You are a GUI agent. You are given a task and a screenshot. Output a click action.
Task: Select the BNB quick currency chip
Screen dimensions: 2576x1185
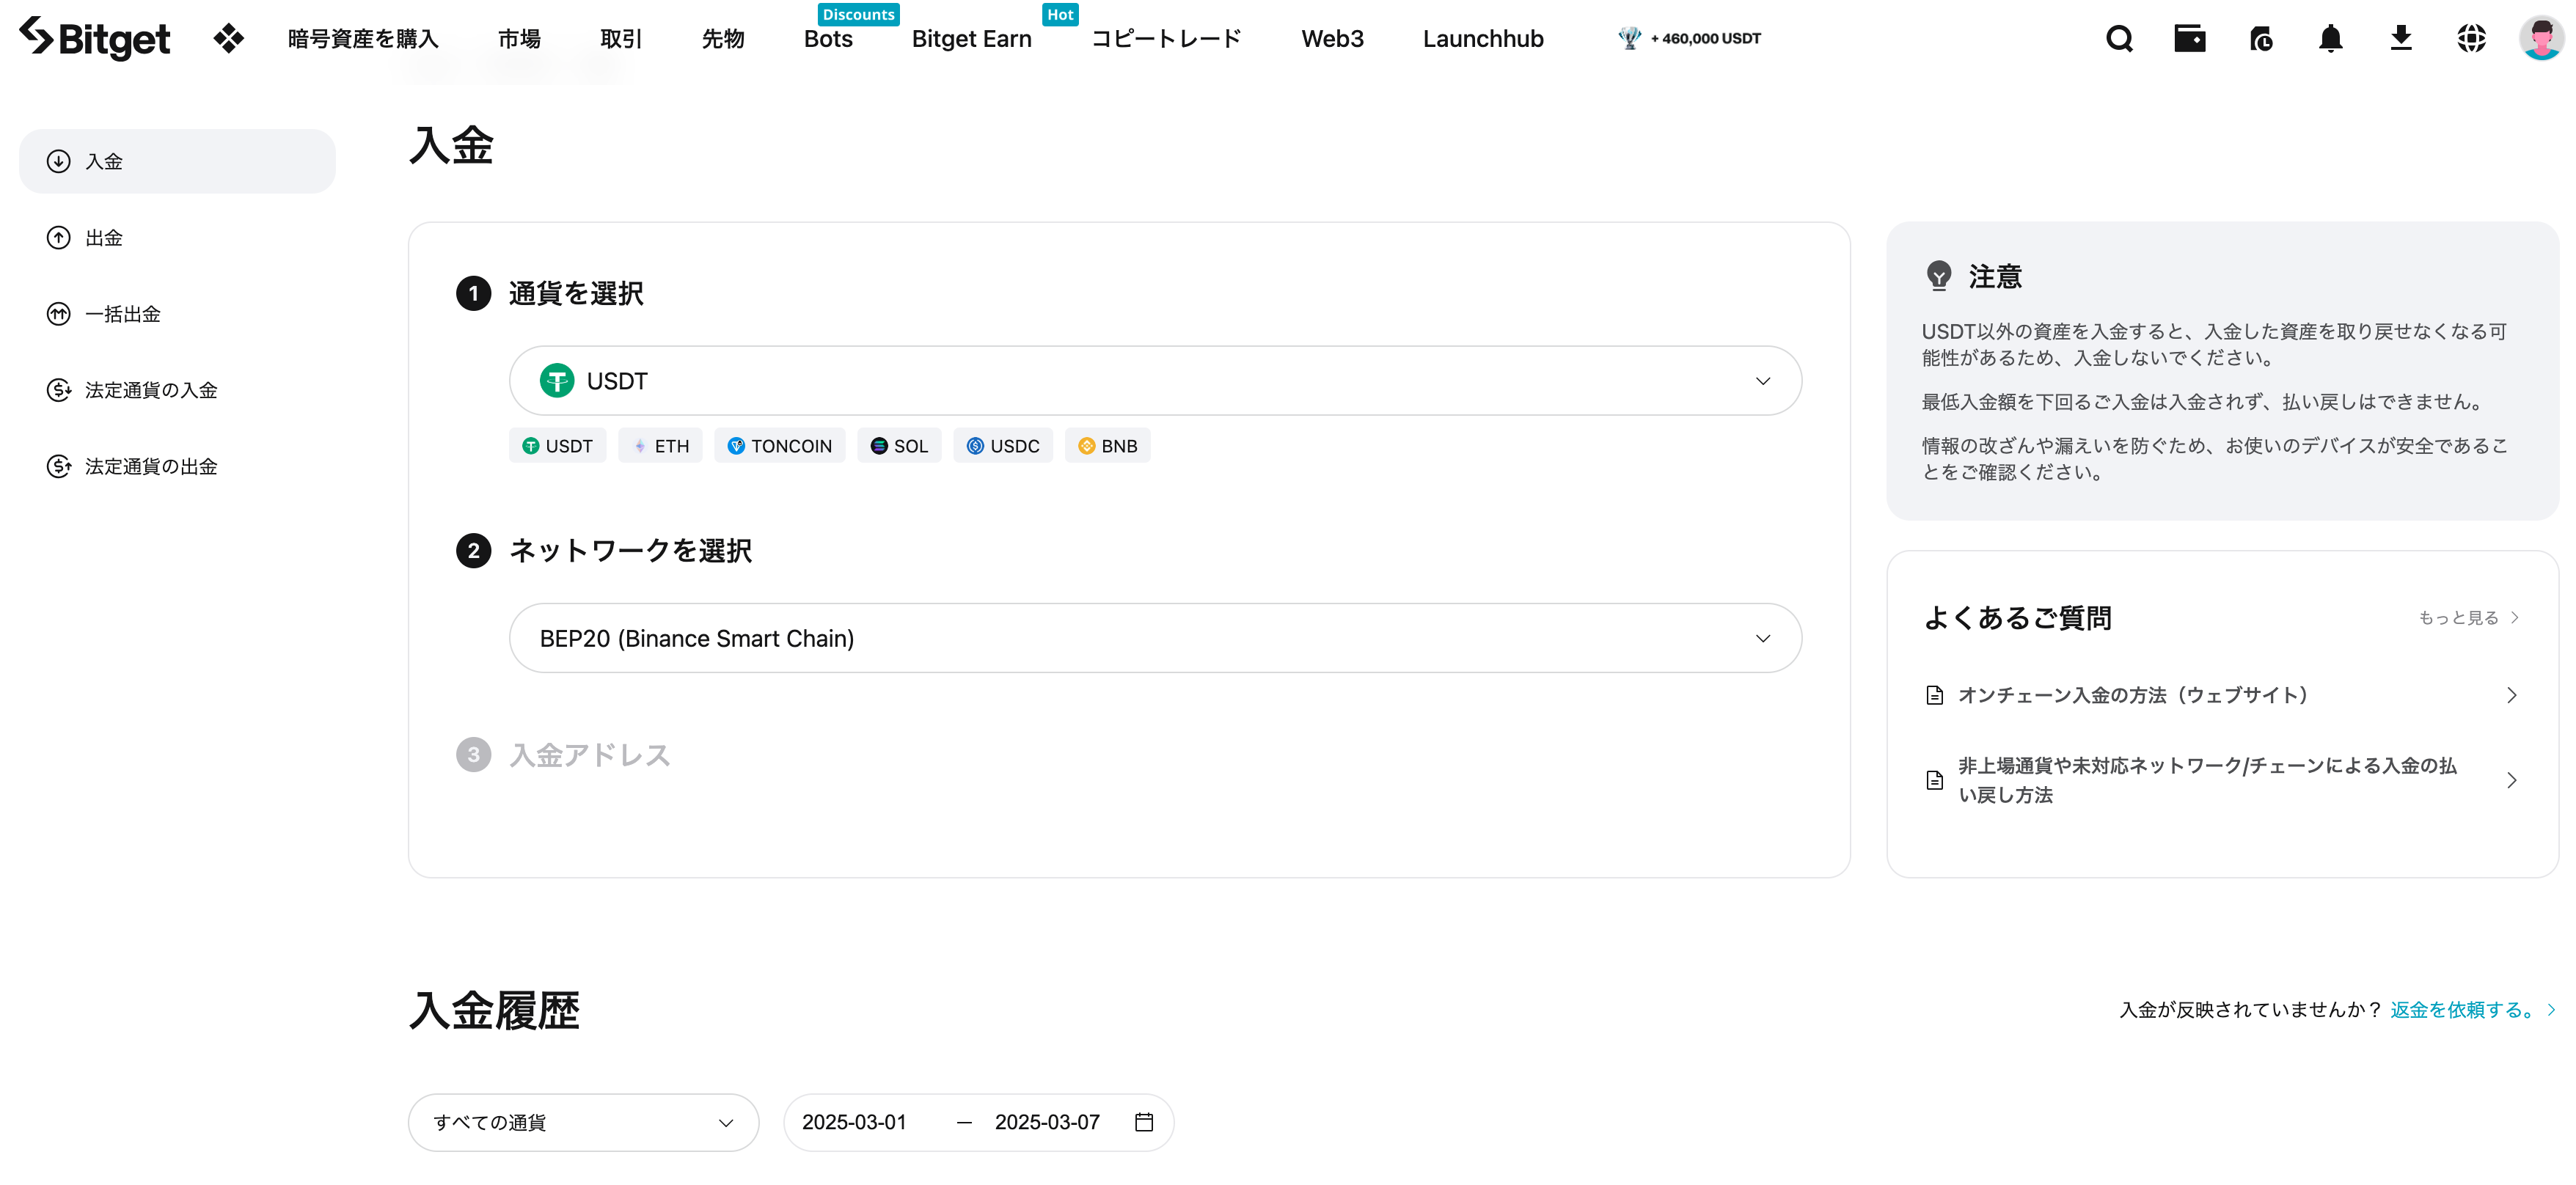[x=1107, y=446]
